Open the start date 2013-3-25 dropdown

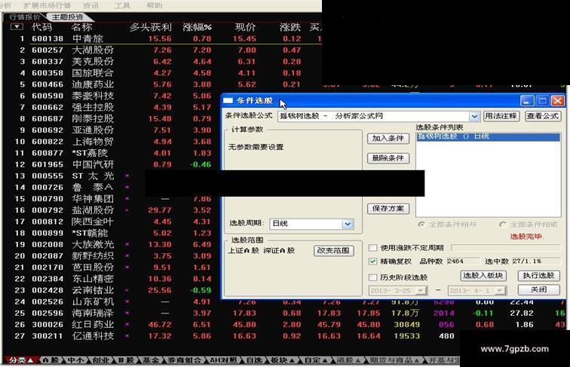pos(421,291)
